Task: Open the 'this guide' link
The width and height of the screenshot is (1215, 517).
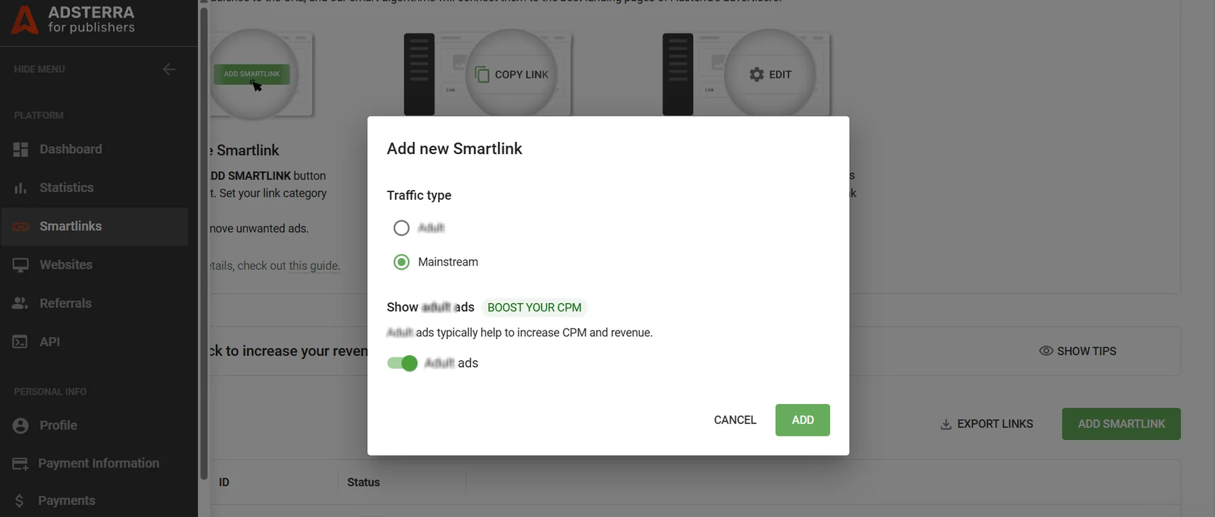Action: coord(314,266)
